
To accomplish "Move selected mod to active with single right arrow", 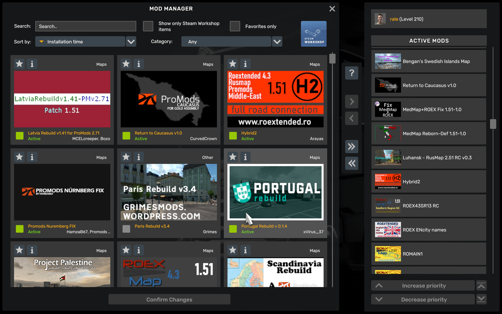I will point(352,102).
